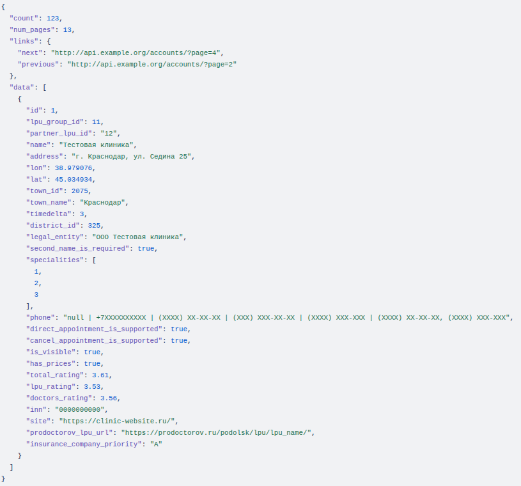
Task: Click the town_id value 2075
Action: pos(81,191)
